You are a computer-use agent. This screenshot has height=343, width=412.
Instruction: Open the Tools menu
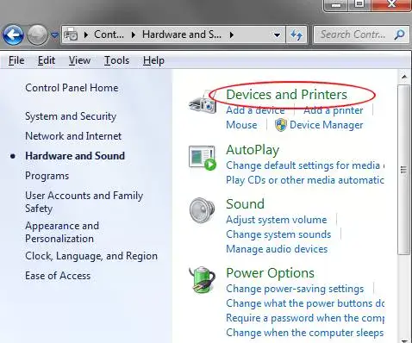(116, 60)
